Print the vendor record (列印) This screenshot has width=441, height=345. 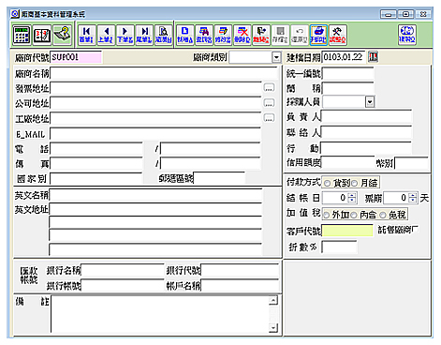click(318, 35)
